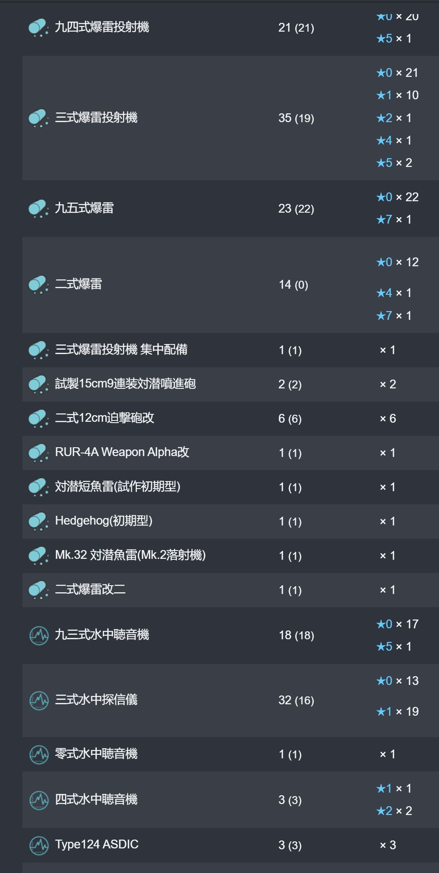Click the 35 (19) count for 三式爆雷投射機
Screen dimensions: 439x873
(296, 118)
